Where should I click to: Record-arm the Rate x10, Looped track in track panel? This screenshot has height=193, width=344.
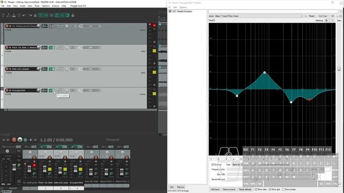click(7, 69)
